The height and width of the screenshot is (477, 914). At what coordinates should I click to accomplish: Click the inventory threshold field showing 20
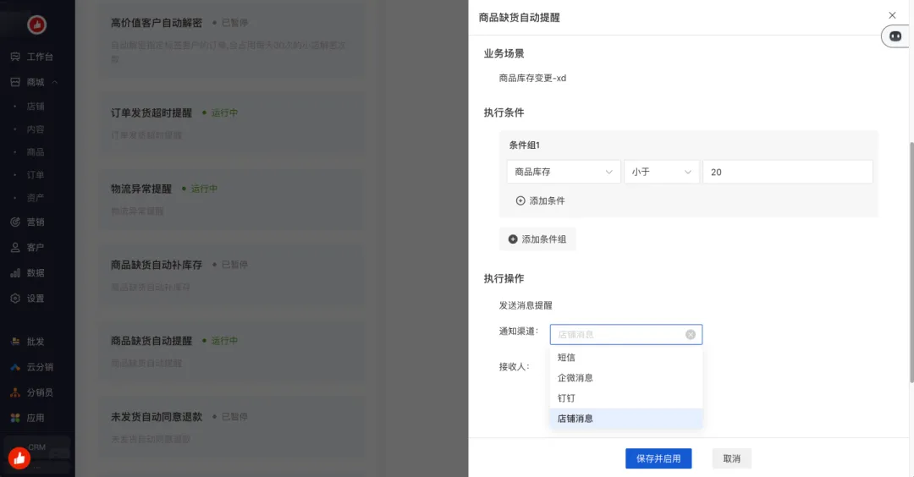pyautogui.click(x=786, y=172)
